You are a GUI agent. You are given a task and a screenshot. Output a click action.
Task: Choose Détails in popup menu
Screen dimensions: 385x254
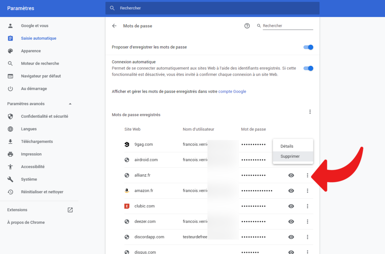(293, 146)
